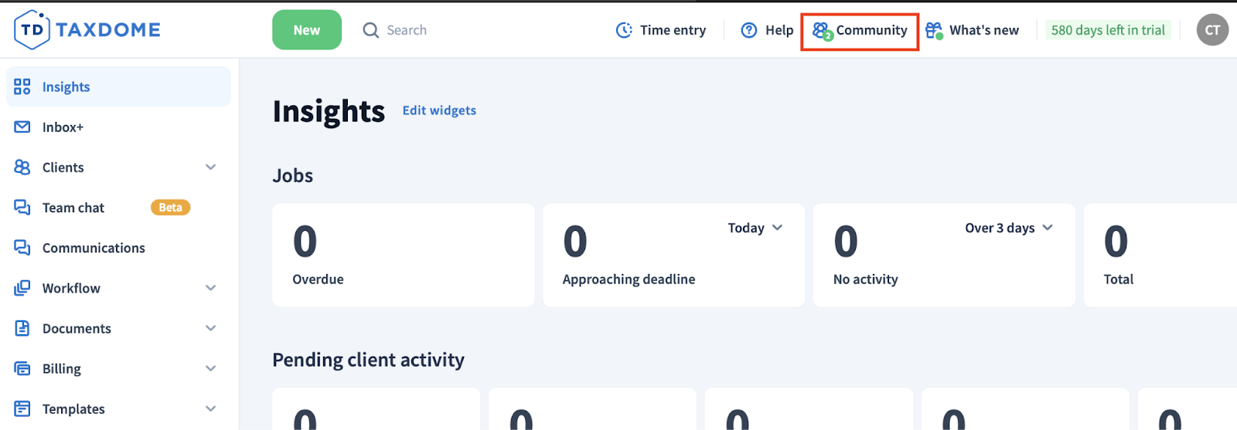Expand the Templates sidebar chevron
This screenshot has width=1237, height=430.
coord(210,408)
